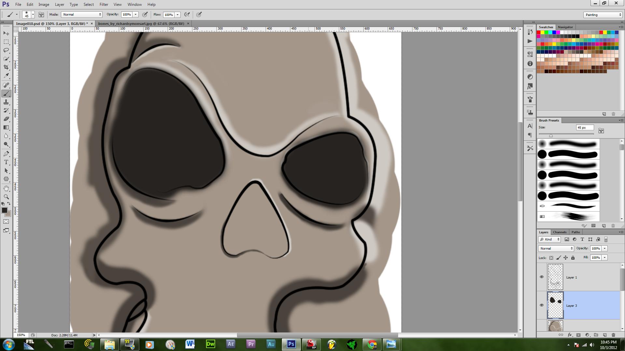This screenshot has height=351, width=625.
Task: Open the Character panel icon
Action: pos(530,126)
